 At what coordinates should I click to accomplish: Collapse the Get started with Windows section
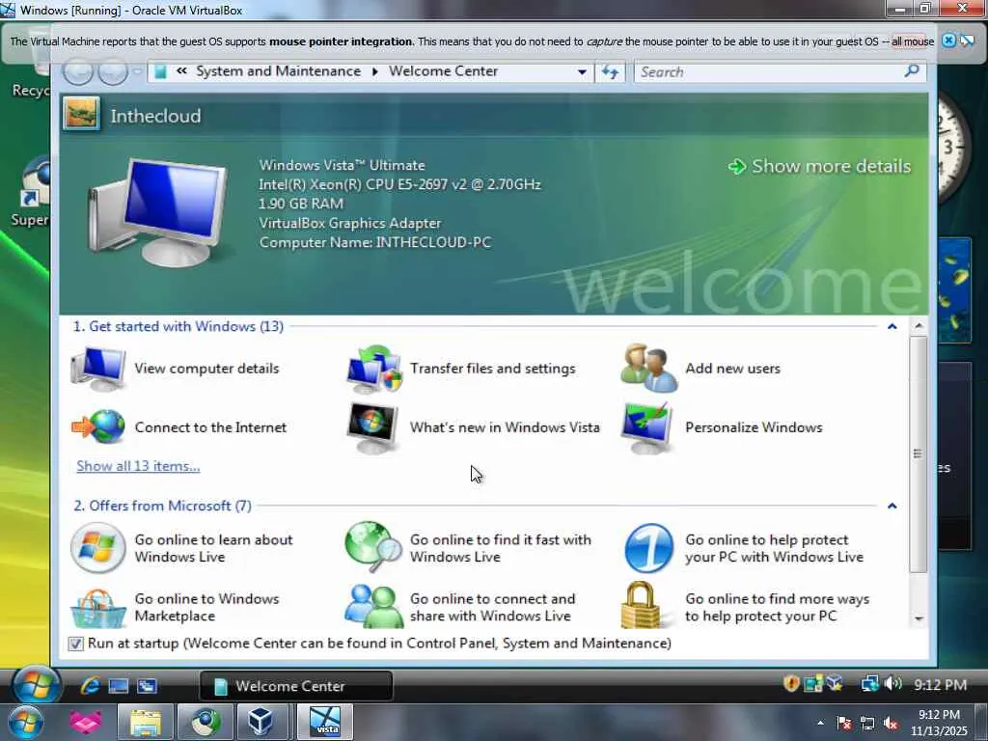(x=892, y=326)
